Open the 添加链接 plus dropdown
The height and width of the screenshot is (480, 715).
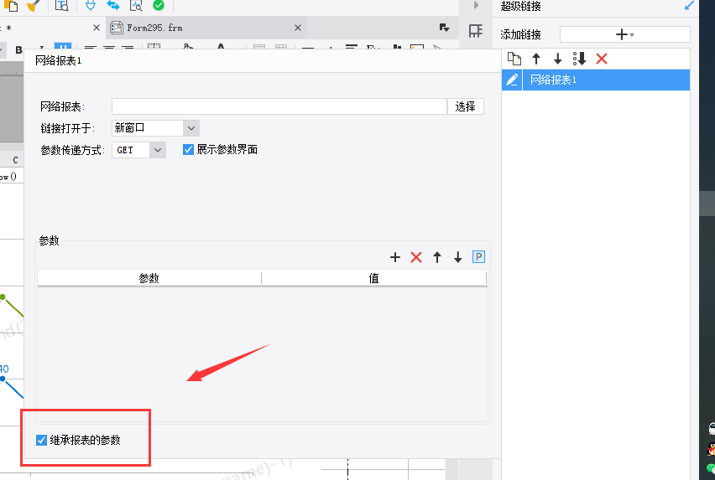[624, 34]
